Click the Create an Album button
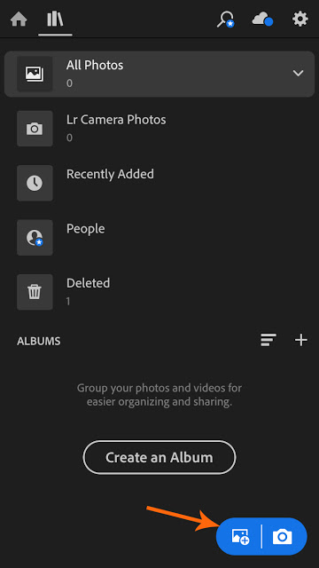Viewport: 319px width, 568px height. coord(159,457)
